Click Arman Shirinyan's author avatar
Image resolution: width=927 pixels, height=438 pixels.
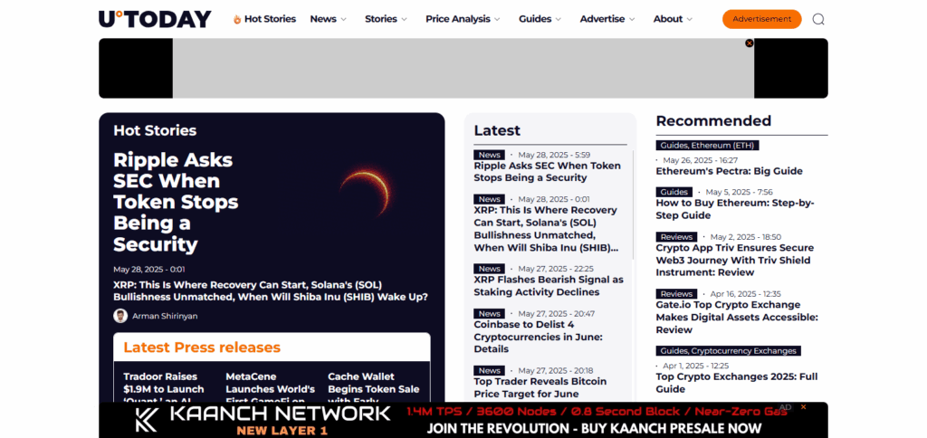(120, 316)
